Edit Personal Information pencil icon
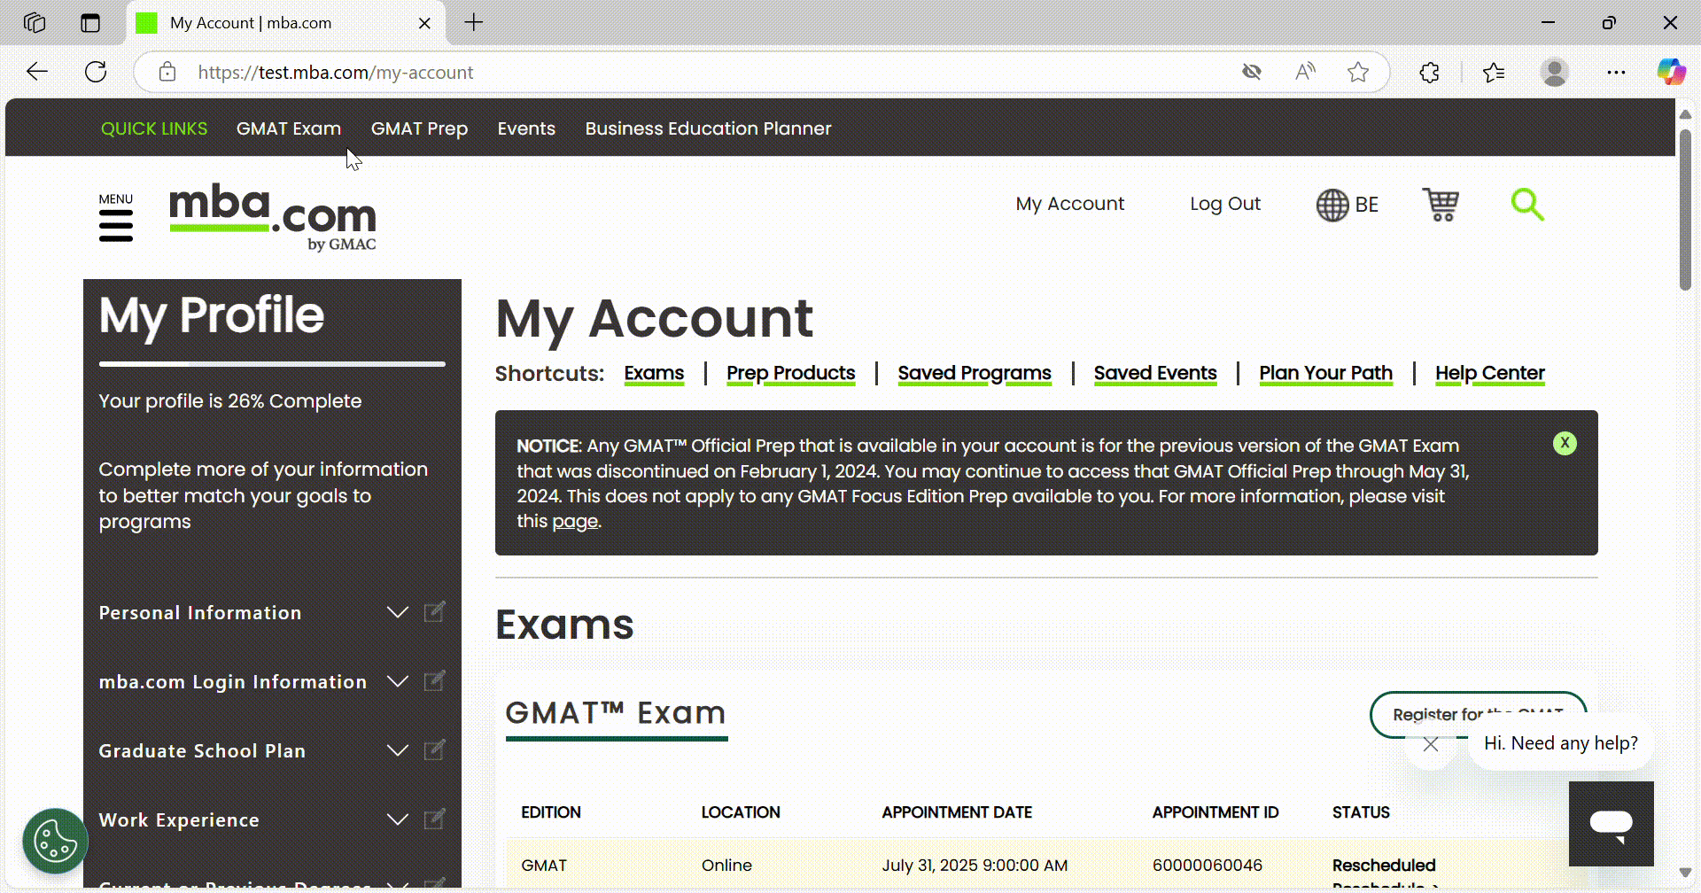Viewport: 1701px width, 893px height. point(434,612)
